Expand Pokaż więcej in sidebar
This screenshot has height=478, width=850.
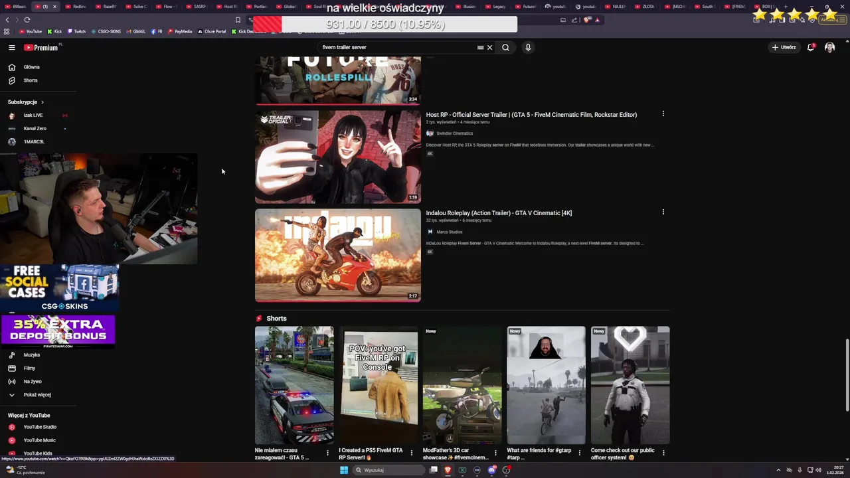point(37,395)
